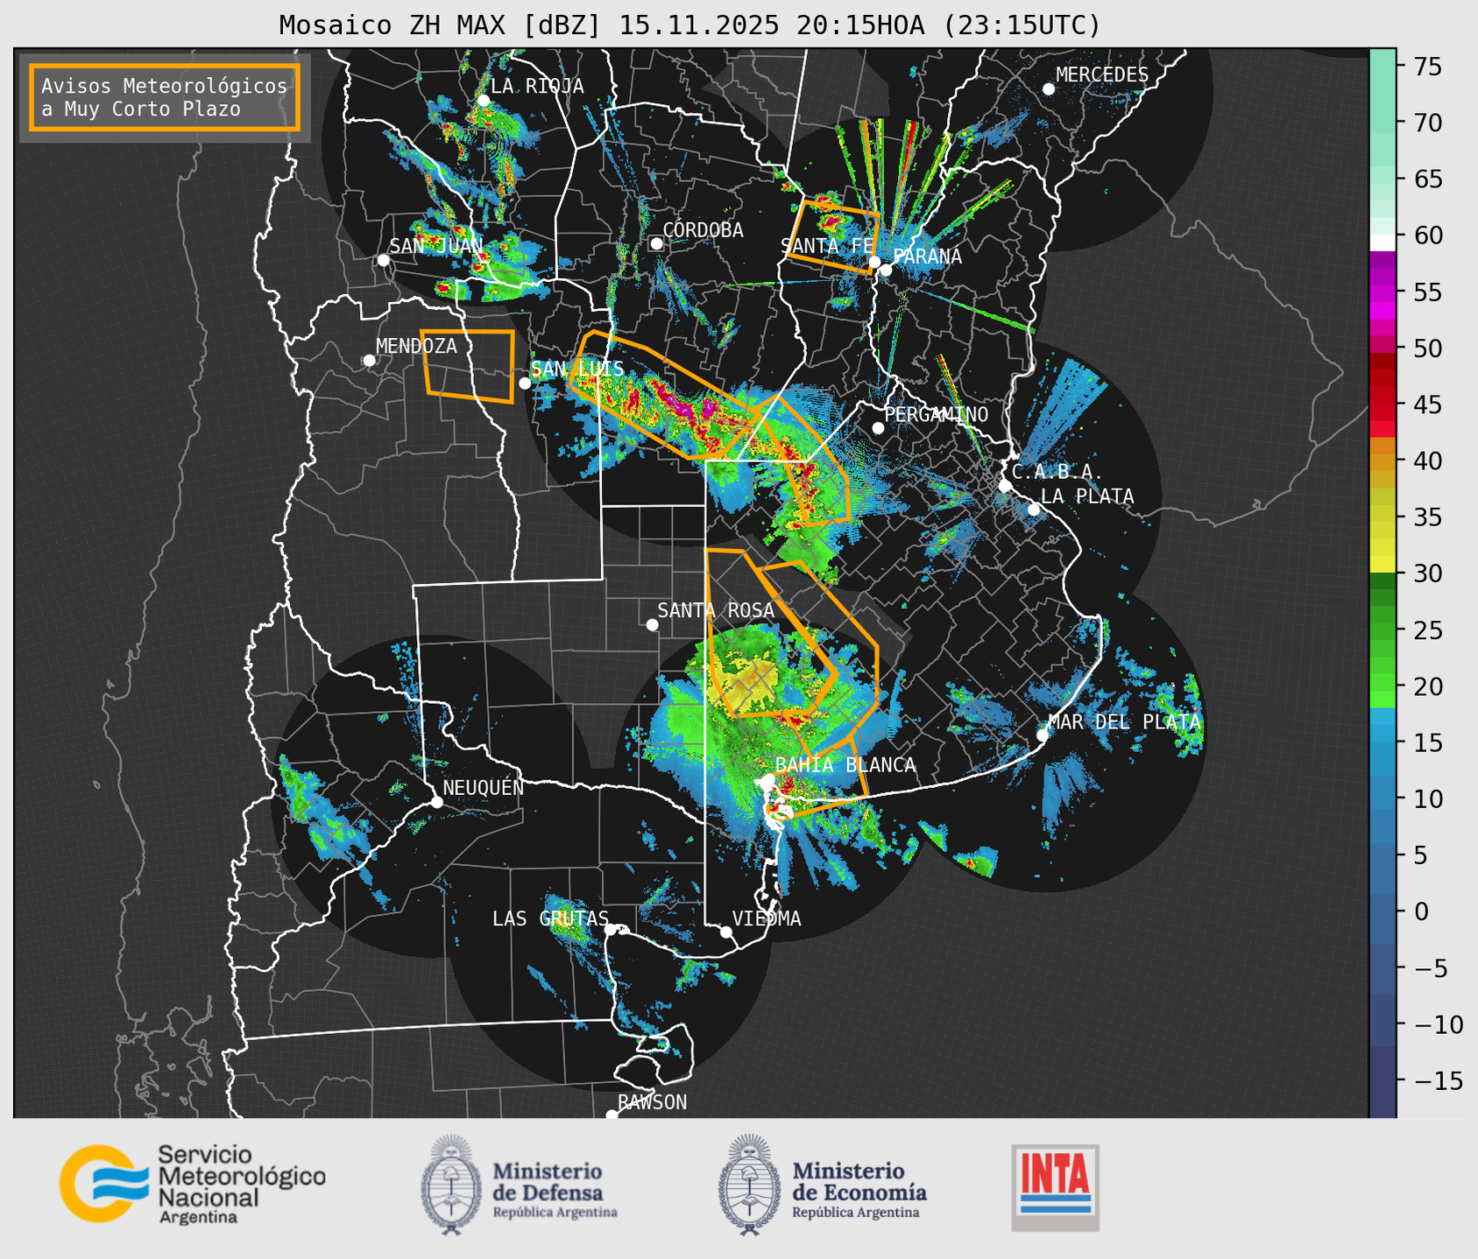Click the 55 dBZ magenta band on scale
The image size is (1478, 1259).
click(x=1383, y=292)
